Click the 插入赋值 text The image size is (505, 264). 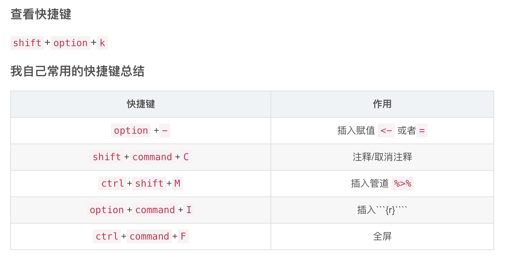[356, 131]
